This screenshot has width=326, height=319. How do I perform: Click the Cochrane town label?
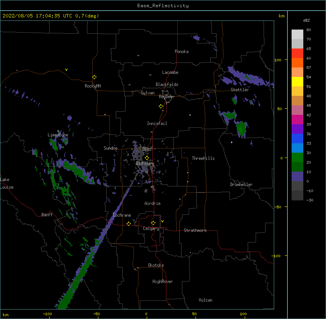click(122, 215)
